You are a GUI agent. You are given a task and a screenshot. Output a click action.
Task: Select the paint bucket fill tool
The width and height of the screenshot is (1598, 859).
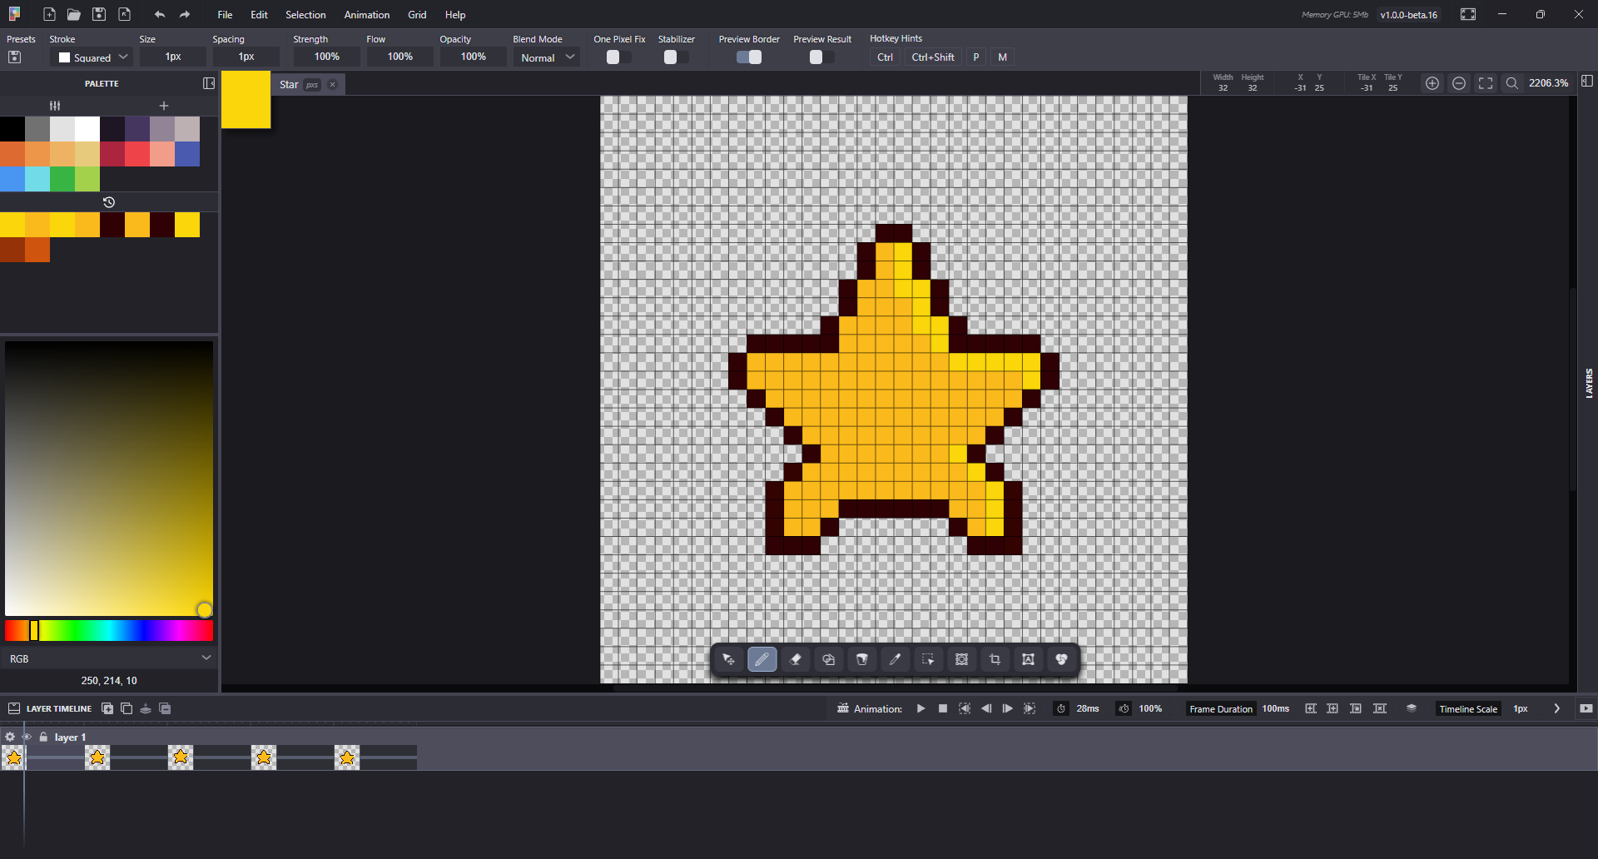[x=862, y=659]
